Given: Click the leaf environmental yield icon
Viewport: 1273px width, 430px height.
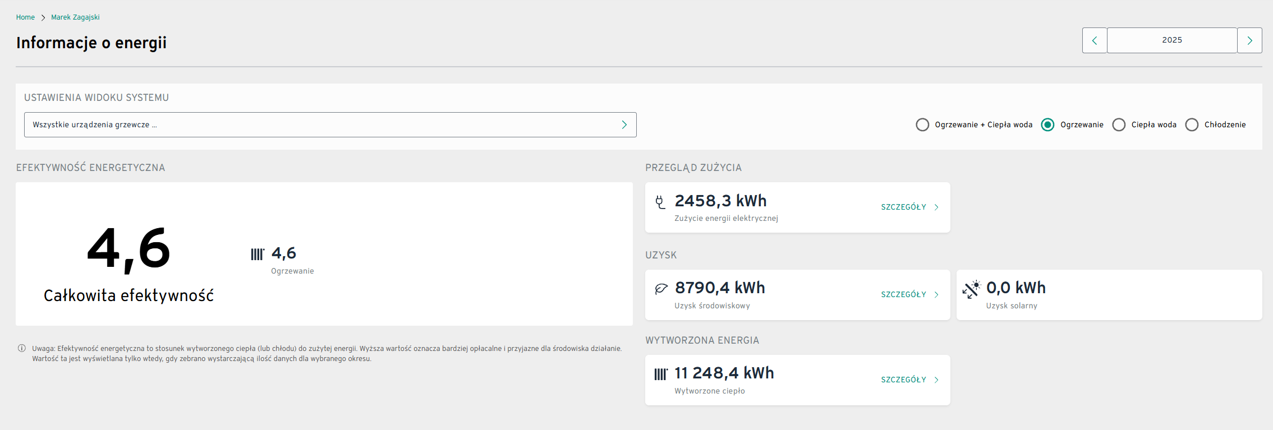Looking at the screenshot, I should 661,289.
